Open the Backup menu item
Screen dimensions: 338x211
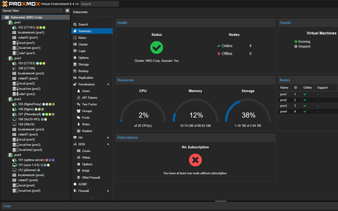click(x=83, y=71)
